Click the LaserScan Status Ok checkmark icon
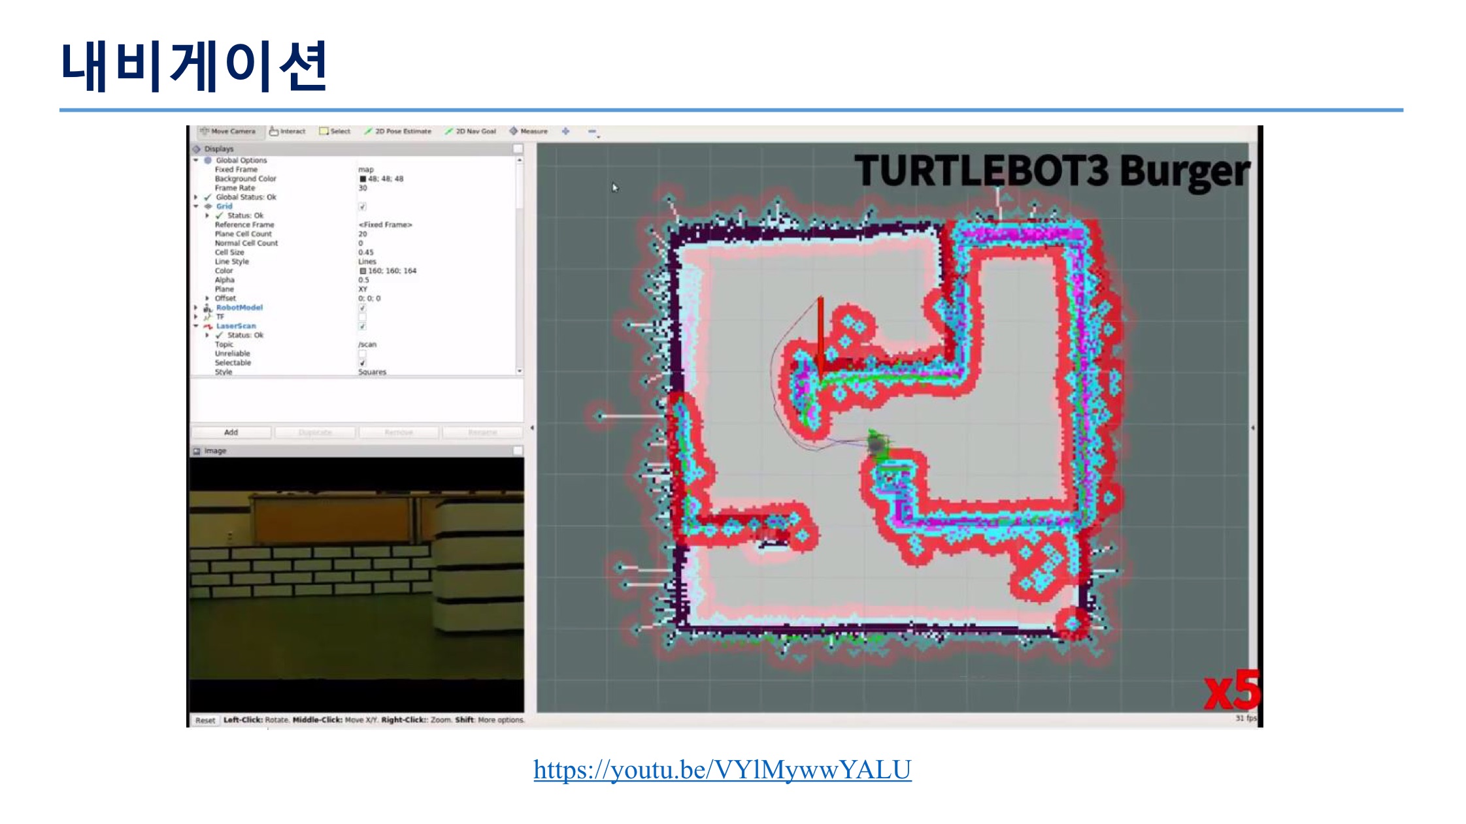1466x824 pixels. (x=220, y=335)
